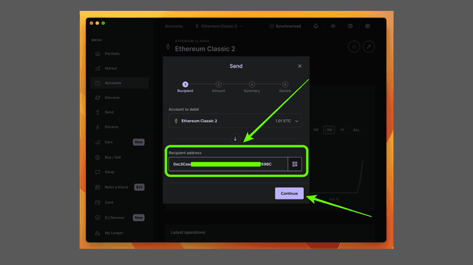Star the Ethereum Classic 2 account
This screenshot has height=265, width=473.
[354, 47]
